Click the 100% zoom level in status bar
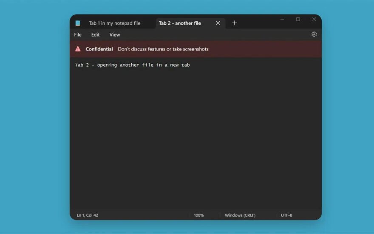The image size is (374, 234). [x=199, y=215]
